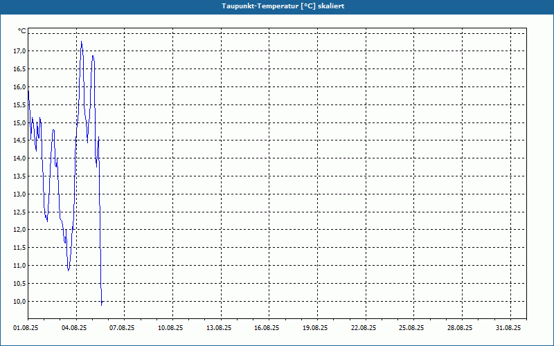Click the 25.08.25 date label
Viewport: 554px width, 346px height.
click(411, 328)
